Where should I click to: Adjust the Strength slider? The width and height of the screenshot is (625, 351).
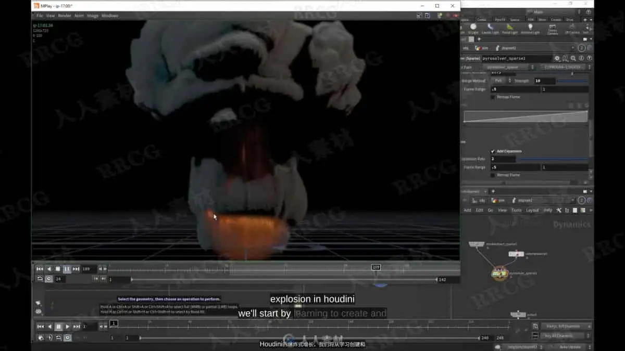572,81
